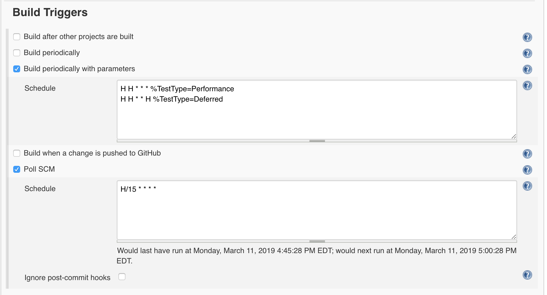Click the parameterized Schedule text area

pyautogui.click(x=316, y=118)
